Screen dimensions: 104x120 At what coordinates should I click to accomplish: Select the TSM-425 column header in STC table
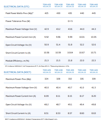click(47, 5)
